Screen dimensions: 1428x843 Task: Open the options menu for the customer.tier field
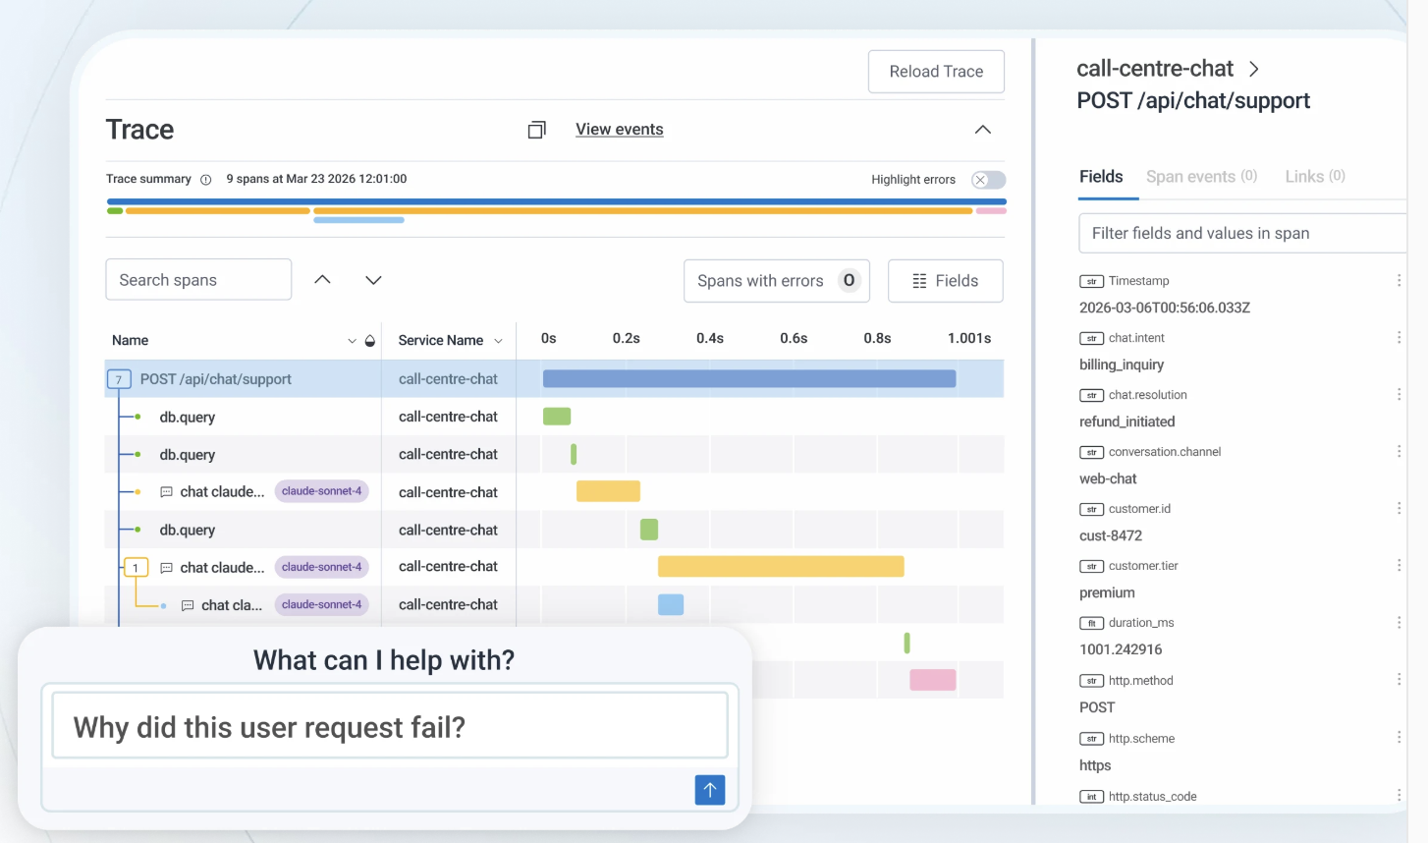pyautogui.click(x=1399, y=566)
